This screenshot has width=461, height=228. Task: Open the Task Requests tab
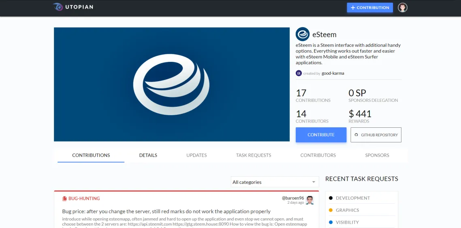coord(254,155)
